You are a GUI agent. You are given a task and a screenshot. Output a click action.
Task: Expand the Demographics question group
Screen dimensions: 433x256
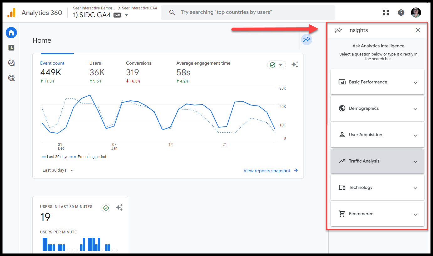point(377,109)
